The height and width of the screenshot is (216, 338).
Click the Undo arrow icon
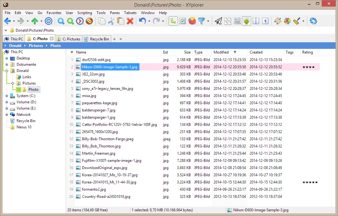point(142,21)
